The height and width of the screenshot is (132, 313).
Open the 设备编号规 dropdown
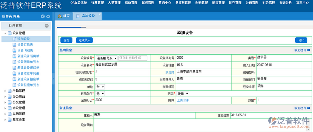[107, 58]
